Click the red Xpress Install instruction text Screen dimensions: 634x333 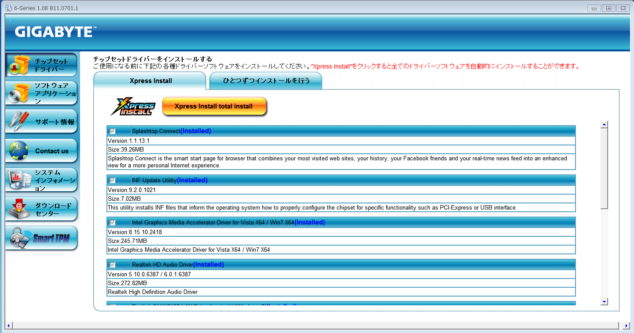[x=445, y=66]
